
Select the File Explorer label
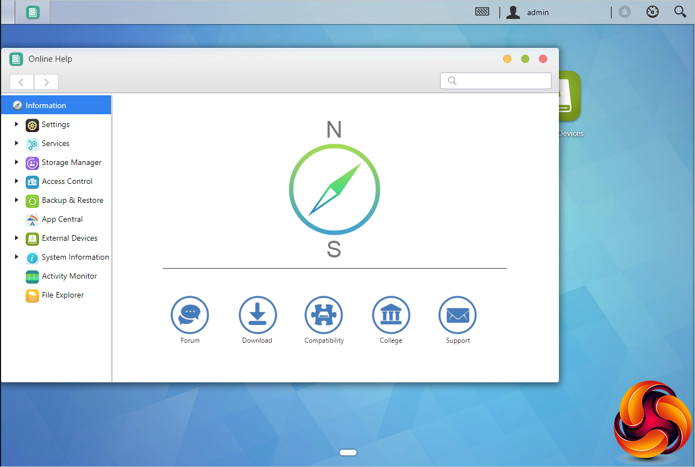(x=62, y=295)
